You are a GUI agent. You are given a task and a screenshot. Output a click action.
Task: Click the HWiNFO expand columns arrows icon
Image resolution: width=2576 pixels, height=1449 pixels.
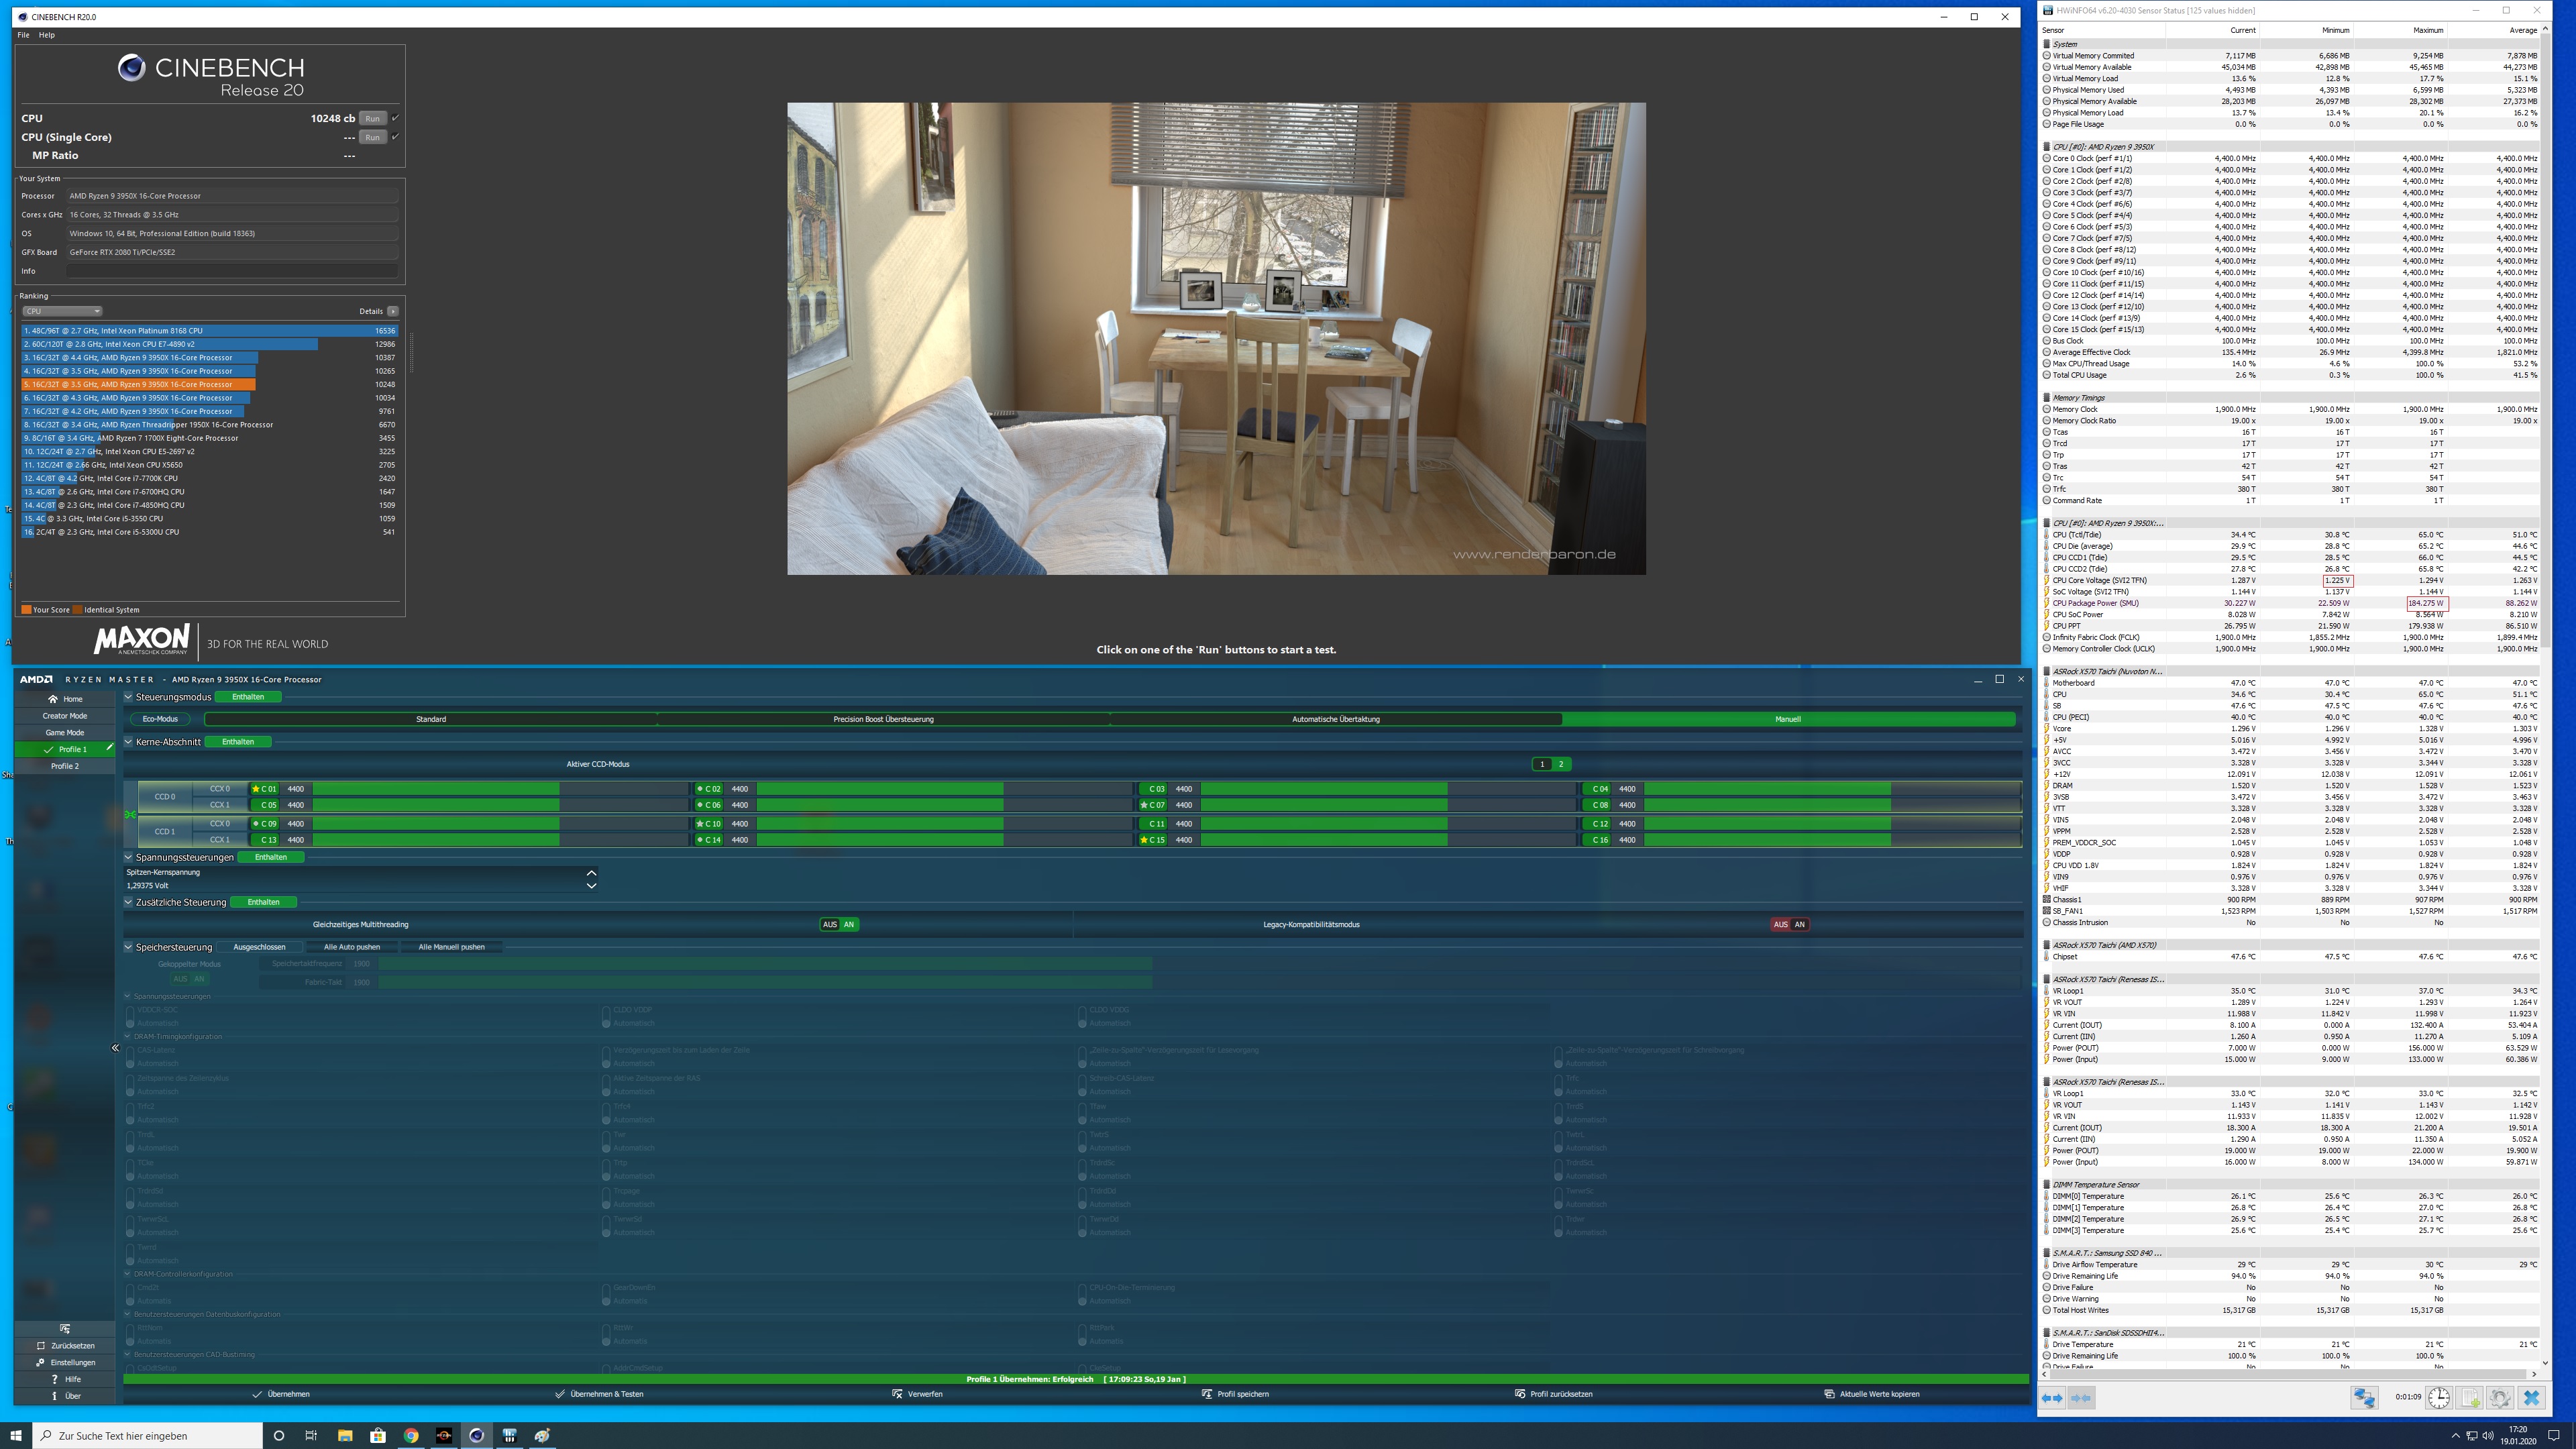(2051, 1398)
